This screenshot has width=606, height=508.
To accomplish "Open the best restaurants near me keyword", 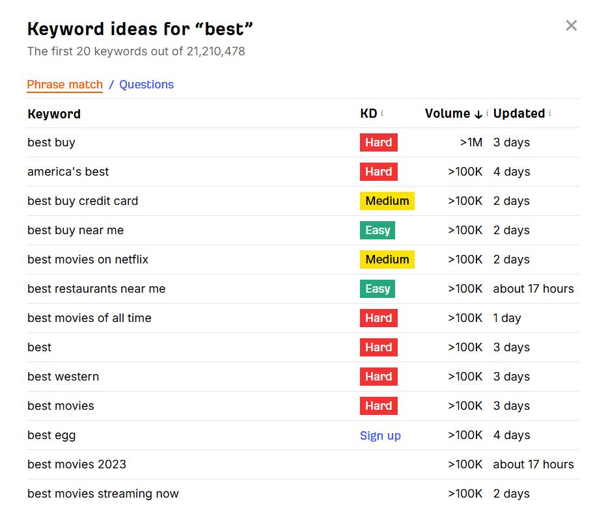I will (x=96, y=289).
